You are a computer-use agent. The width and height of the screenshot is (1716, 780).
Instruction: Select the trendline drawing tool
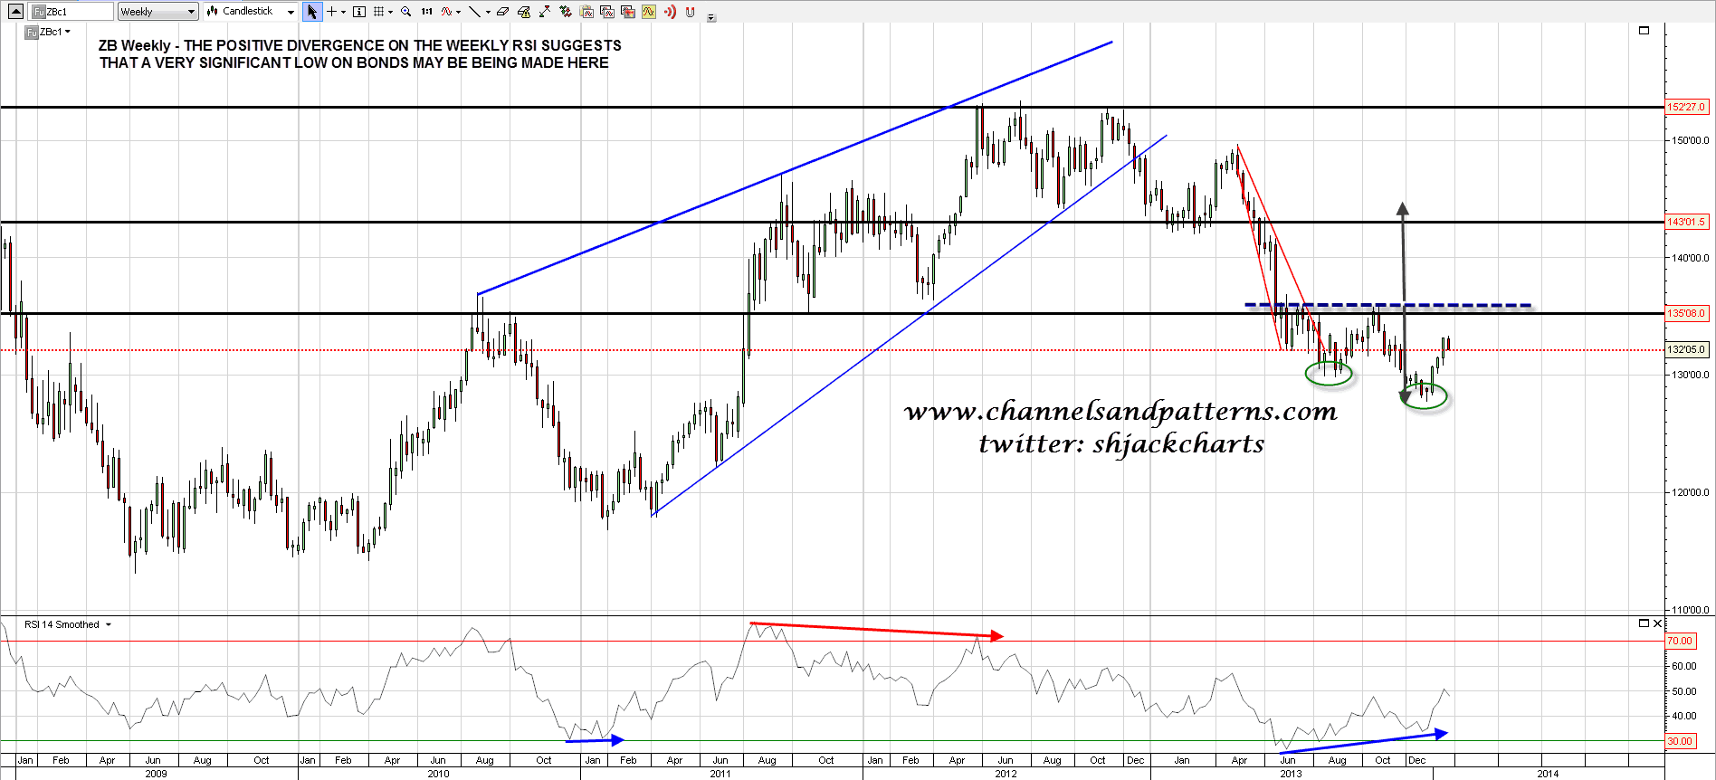coord(473,12)
